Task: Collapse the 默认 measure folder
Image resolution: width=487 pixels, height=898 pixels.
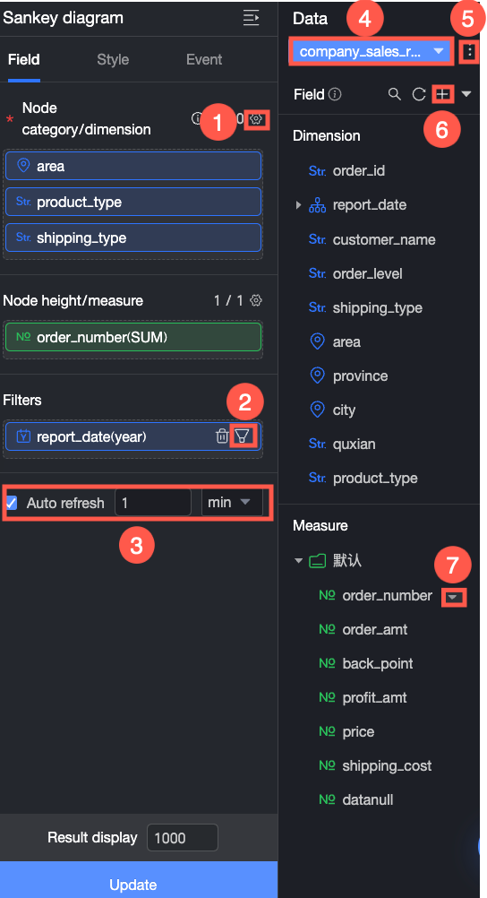Action: [298, 561]
